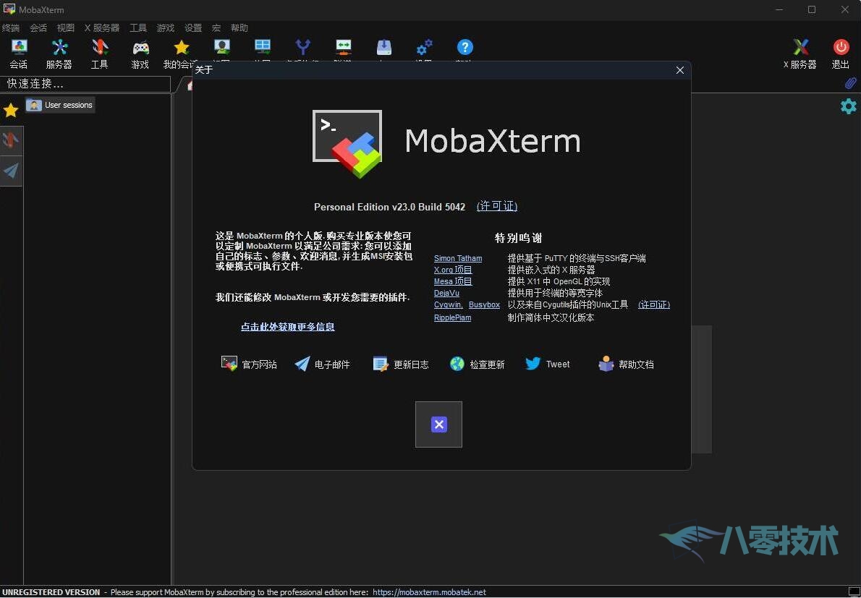This screenshot has width=861, height=598.
Task: Start the X 服务器 toolbar button
Action: [x=800, y=54]
